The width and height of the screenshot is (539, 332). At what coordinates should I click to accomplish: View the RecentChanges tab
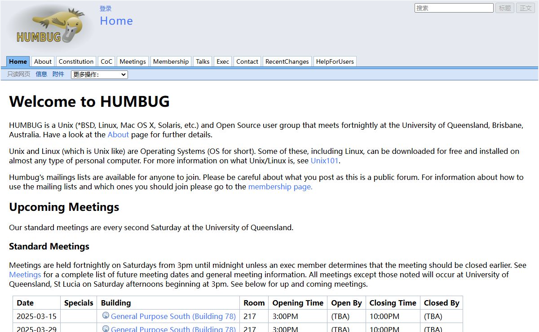click(287, 61)
